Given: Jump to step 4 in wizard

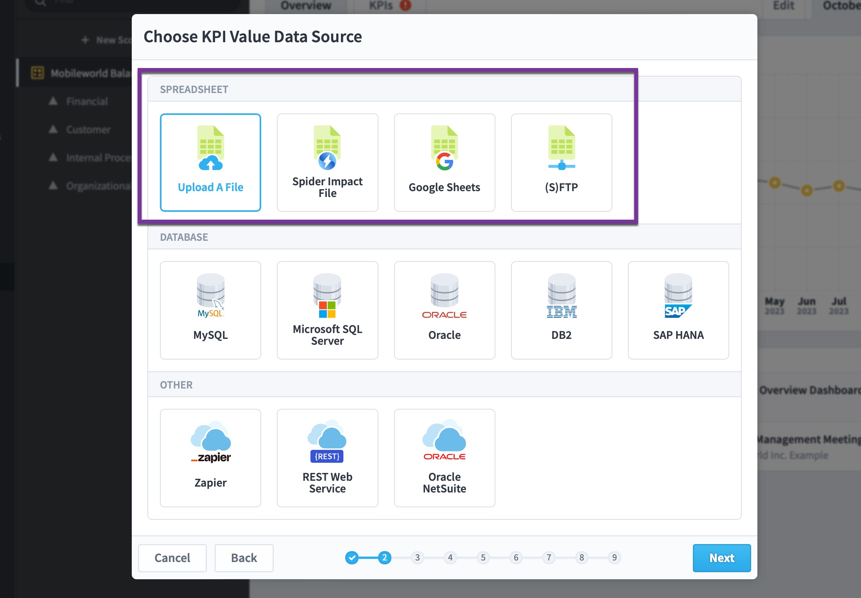Looking at the screenshot, I should [x=450, y=557].
